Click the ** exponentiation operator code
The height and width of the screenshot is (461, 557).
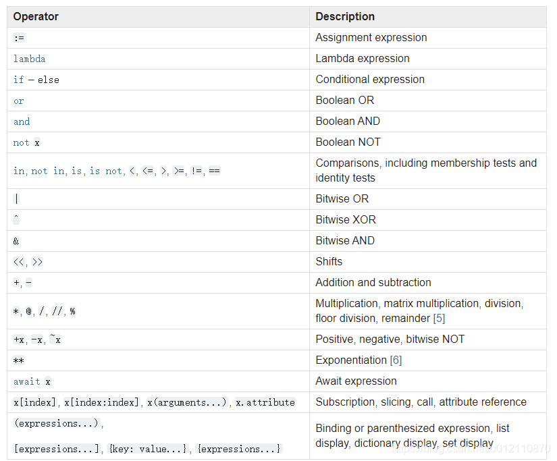coord(18,360)
